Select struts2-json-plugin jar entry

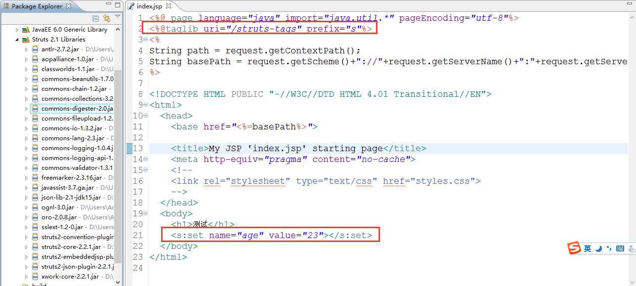77,267
